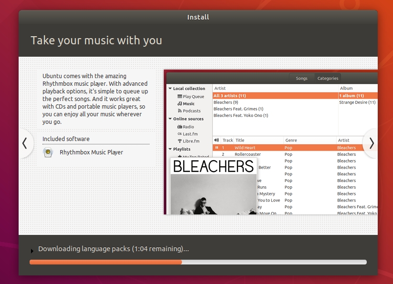Go to the previous slide with left arrow
393x284 pixels.
click(x=25, y=143)
